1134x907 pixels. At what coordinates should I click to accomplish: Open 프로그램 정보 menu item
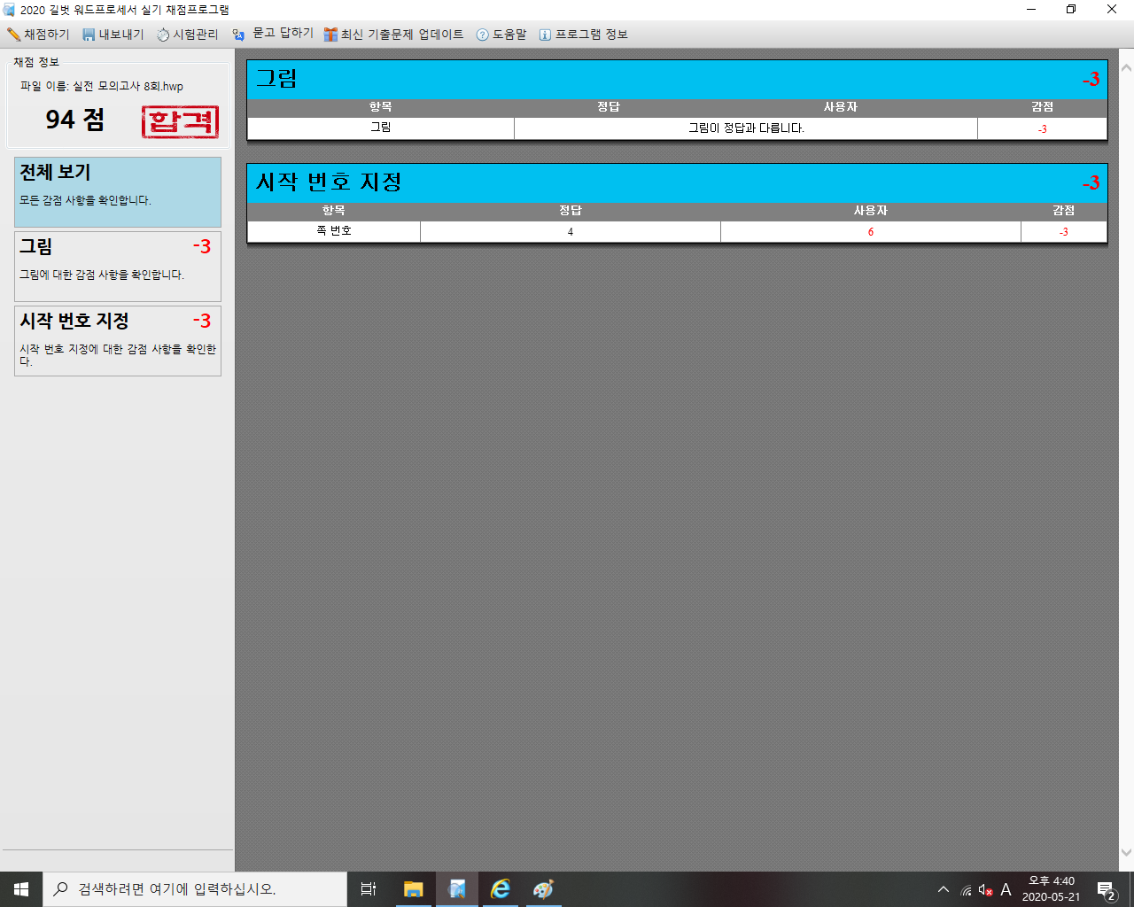(584, 35)
